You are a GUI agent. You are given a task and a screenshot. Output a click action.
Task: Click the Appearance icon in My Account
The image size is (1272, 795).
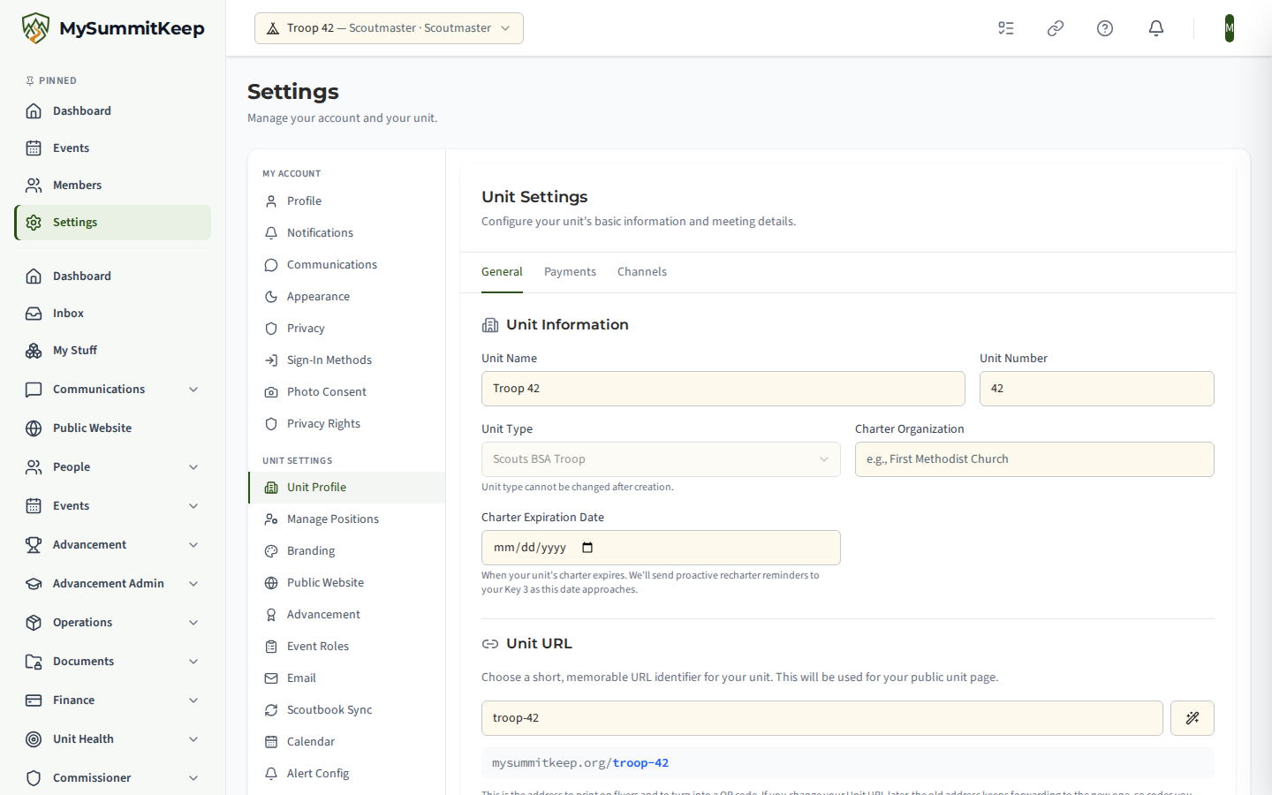271,297
